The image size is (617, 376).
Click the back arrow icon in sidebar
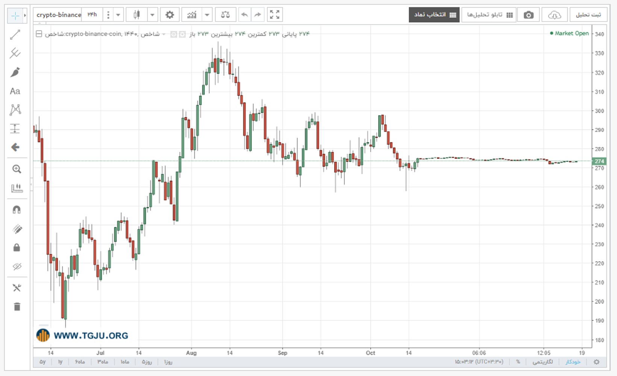pos(15,147)
